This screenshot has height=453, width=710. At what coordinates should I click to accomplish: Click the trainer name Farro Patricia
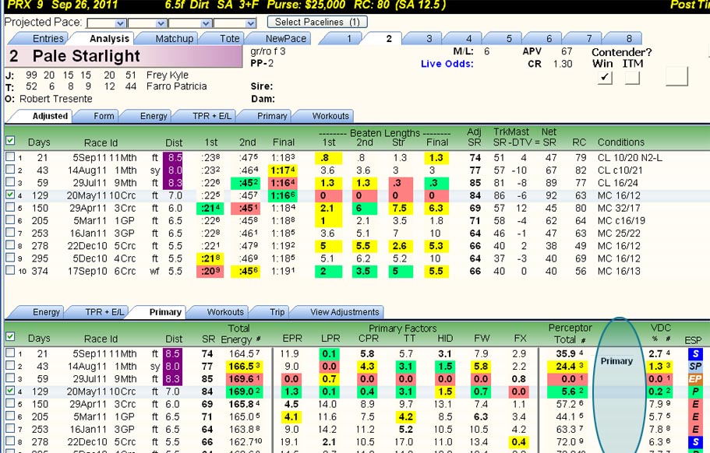(177, 86)
